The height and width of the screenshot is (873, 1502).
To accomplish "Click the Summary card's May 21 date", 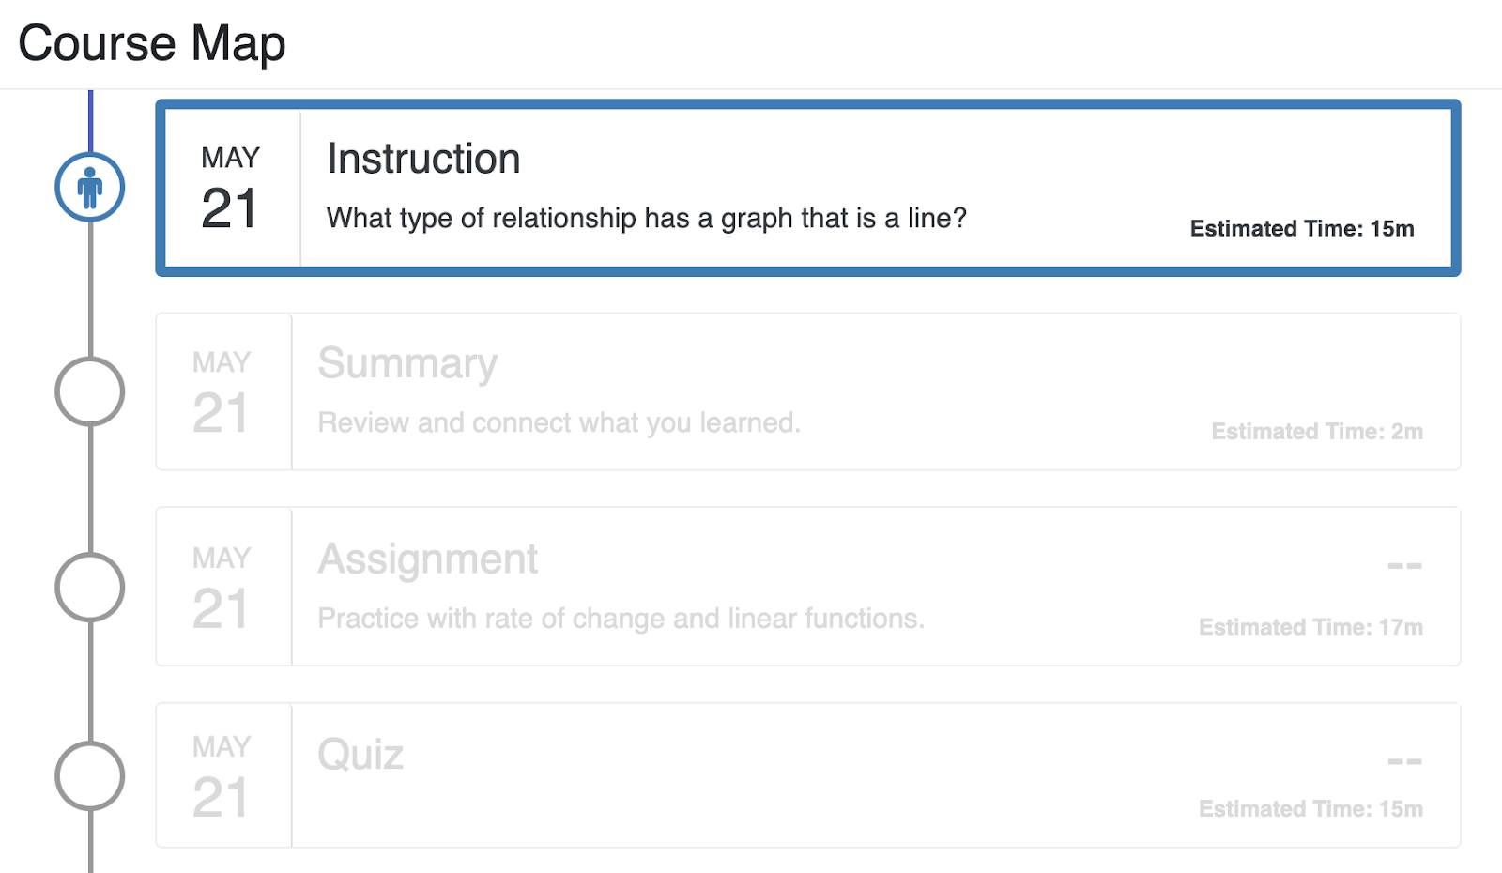I will click(222, 392).
